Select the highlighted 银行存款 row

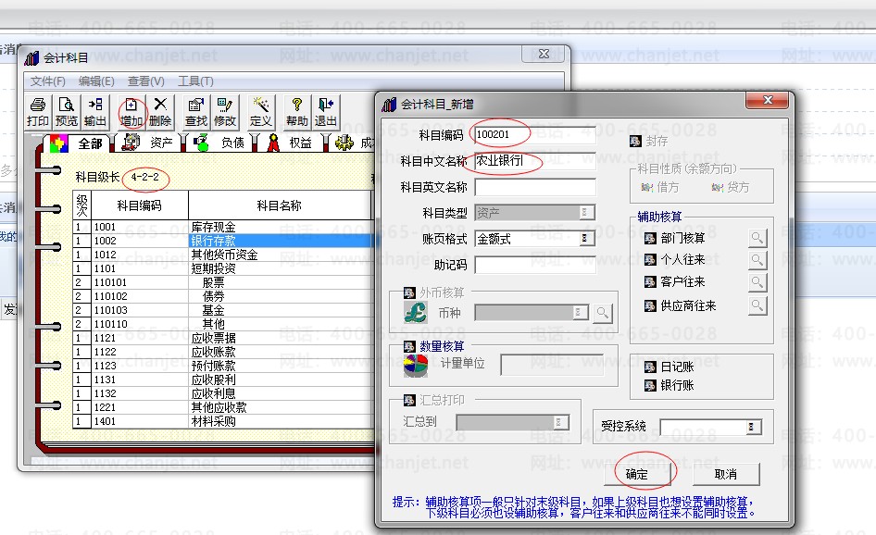click(222, 241)
